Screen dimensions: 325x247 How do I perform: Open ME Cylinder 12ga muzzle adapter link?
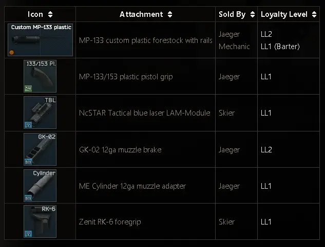pyautogui.click(x=132, y=186)
